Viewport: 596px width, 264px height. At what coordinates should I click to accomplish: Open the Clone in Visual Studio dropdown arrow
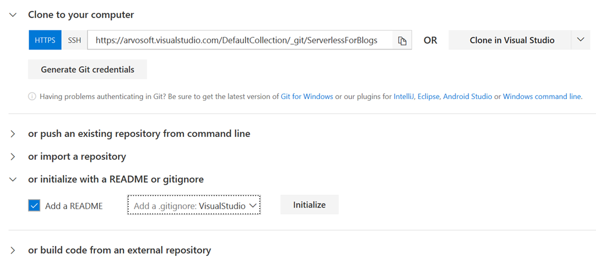tap(580, 40)
